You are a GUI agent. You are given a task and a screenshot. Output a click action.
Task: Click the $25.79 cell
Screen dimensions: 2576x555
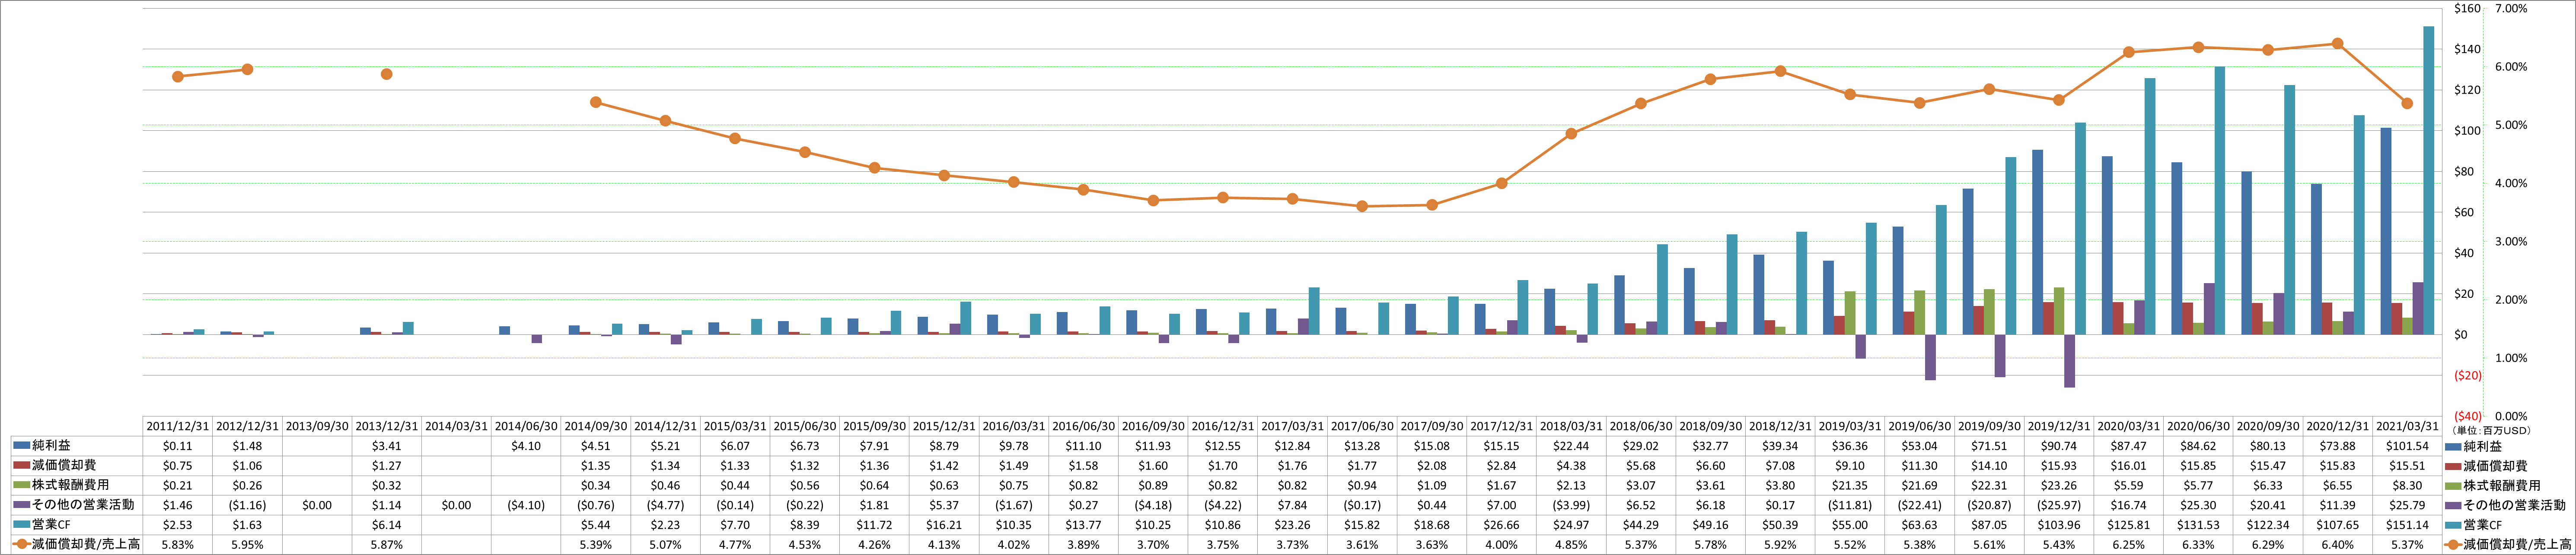[x=2407, y=505]
